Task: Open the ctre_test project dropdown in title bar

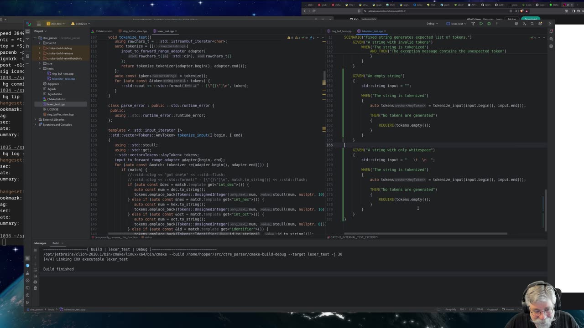Action: pyautogui.click(x=55, y=24)
